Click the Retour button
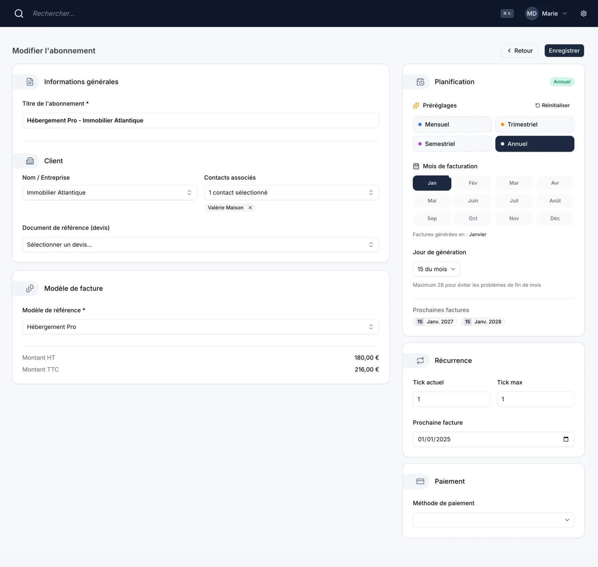 point(519,51)
